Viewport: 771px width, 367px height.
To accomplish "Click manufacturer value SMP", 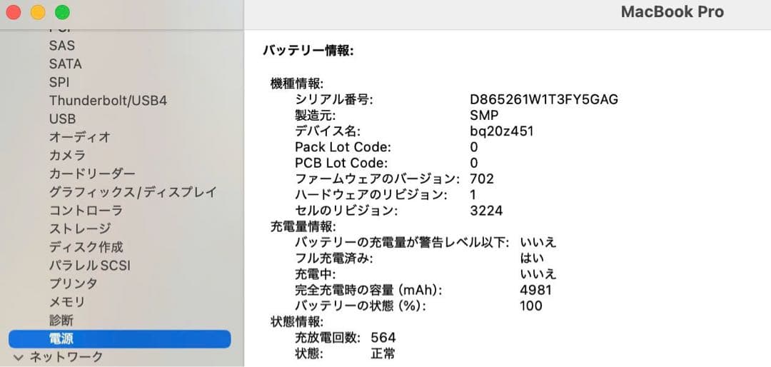I will [484, 116].
